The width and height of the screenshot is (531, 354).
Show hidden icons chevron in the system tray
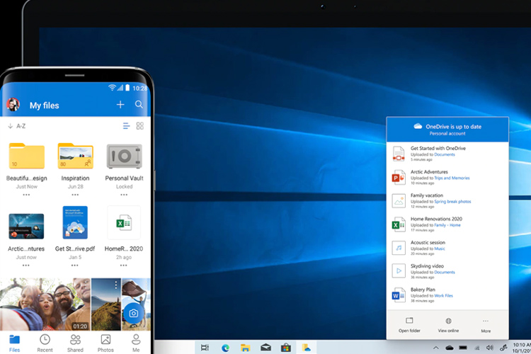pos(436,348)
